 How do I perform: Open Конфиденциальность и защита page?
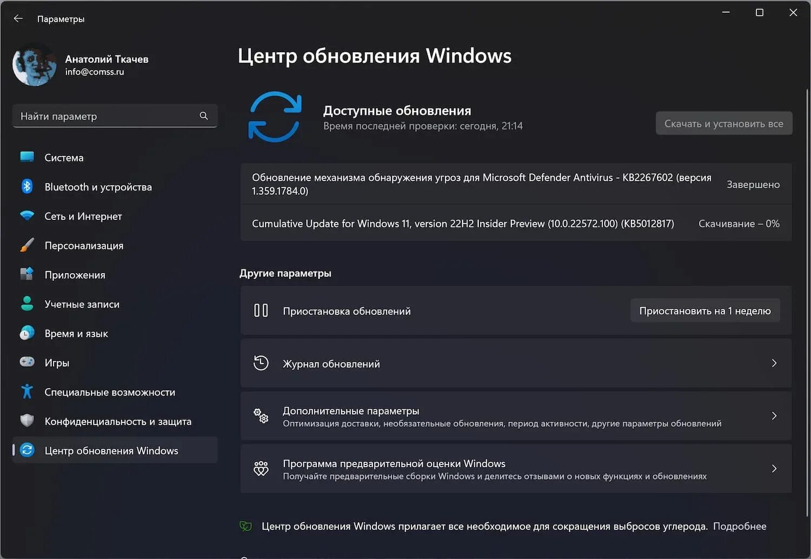click(115, 421)
